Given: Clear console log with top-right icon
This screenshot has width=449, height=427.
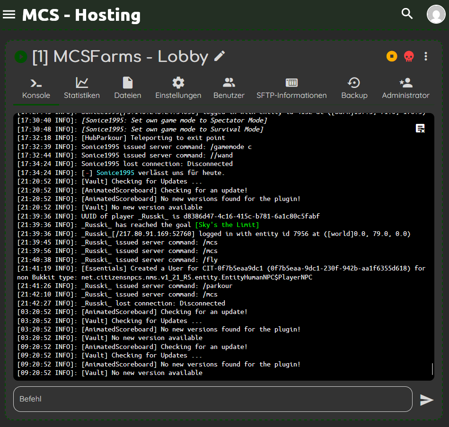Looking at the screenshot, I should [420, 128].
